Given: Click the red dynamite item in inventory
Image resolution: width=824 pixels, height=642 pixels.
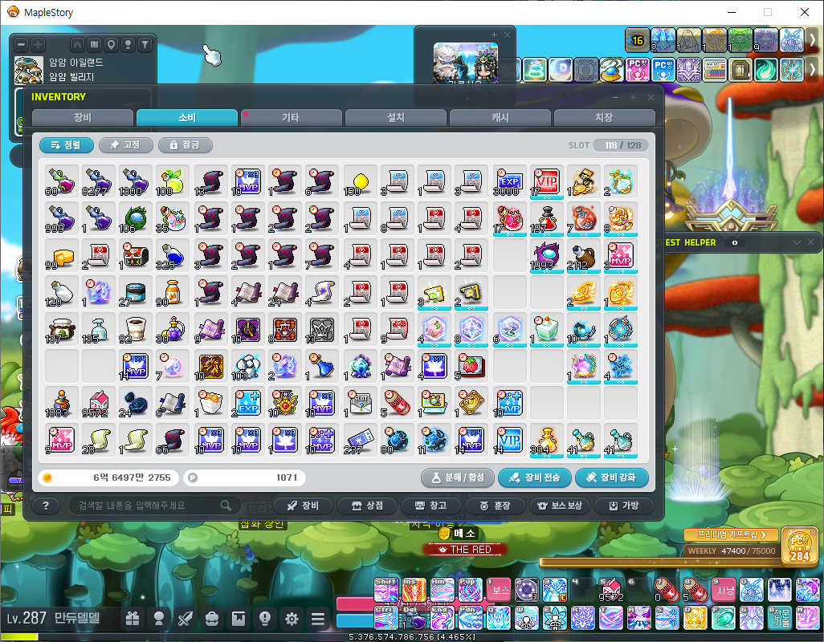Looking at the screenshot, I should click(x=397, y=404).
